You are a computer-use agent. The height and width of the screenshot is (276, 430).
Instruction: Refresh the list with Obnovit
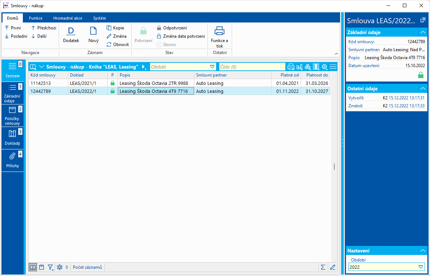click(x=117, y=45)
